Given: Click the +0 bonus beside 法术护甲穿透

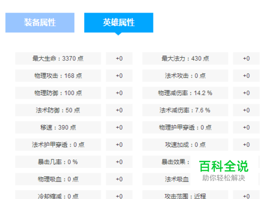Looking at the screenshot, I should pos(119,145).
